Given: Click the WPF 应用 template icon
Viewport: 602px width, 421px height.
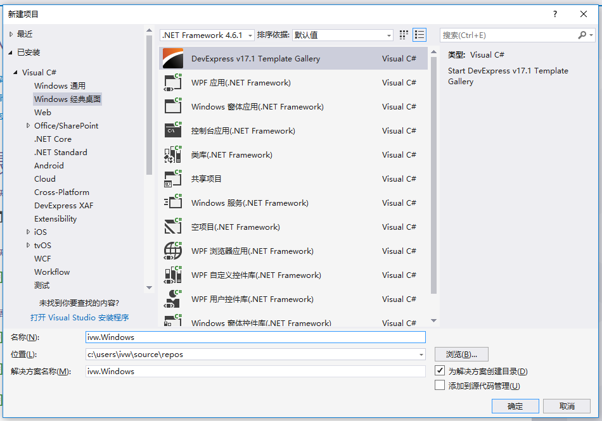Looking at the screenshot, I should [x=173, y=82].
